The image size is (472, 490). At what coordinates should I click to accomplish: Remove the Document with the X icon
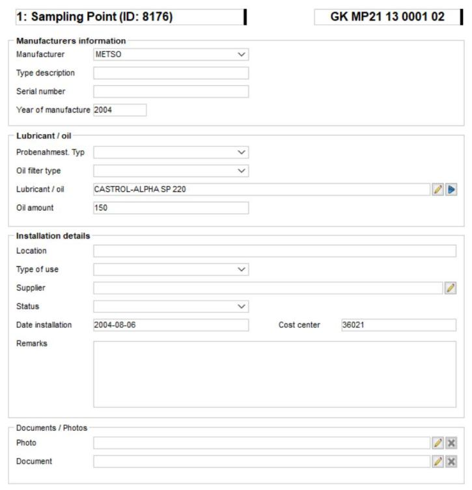[451, 461]
